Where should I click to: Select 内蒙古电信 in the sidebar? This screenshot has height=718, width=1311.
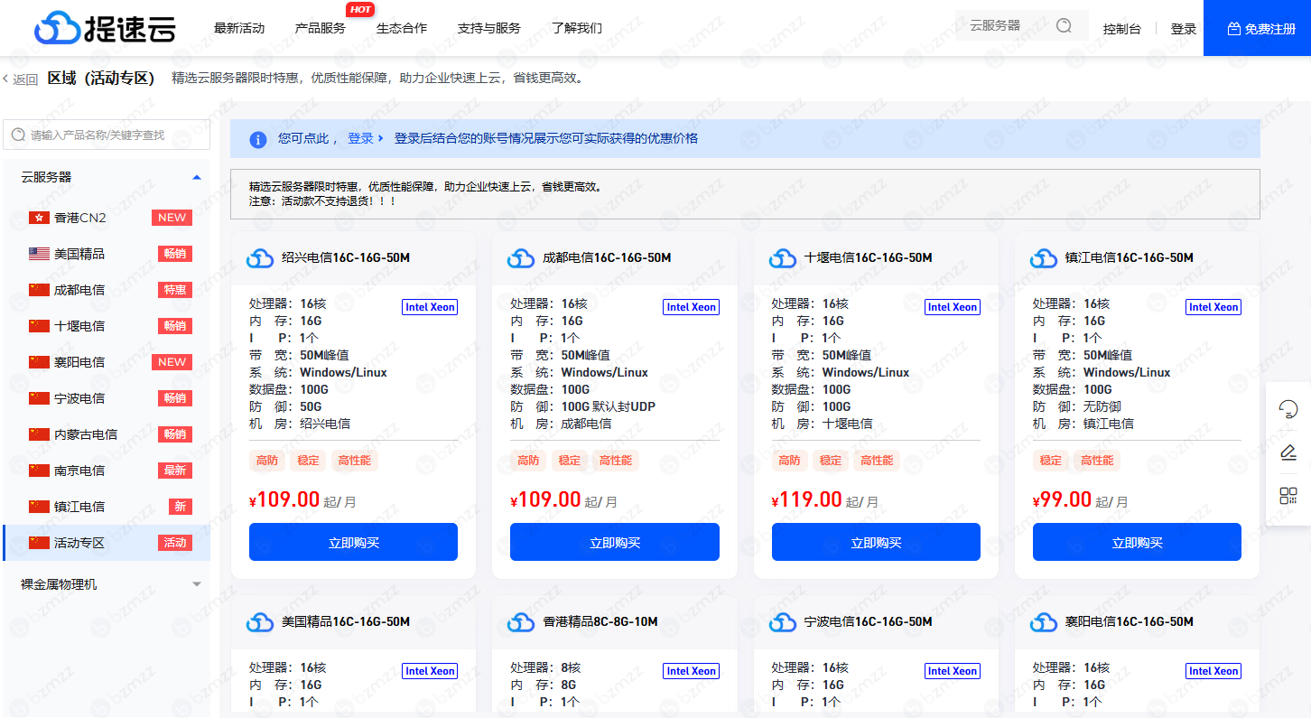pos(107,434)
